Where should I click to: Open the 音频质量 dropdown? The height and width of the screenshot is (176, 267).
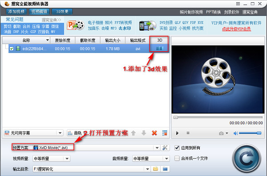(151, 159)
